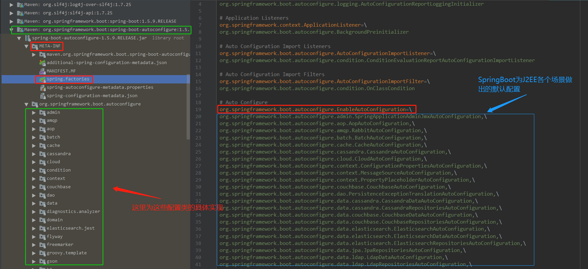Click the AopAutoConfiguration line

[317, 123]
